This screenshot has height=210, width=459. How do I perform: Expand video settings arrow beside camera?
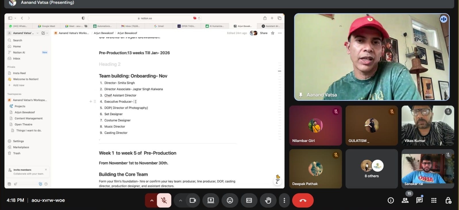point(180,201)
